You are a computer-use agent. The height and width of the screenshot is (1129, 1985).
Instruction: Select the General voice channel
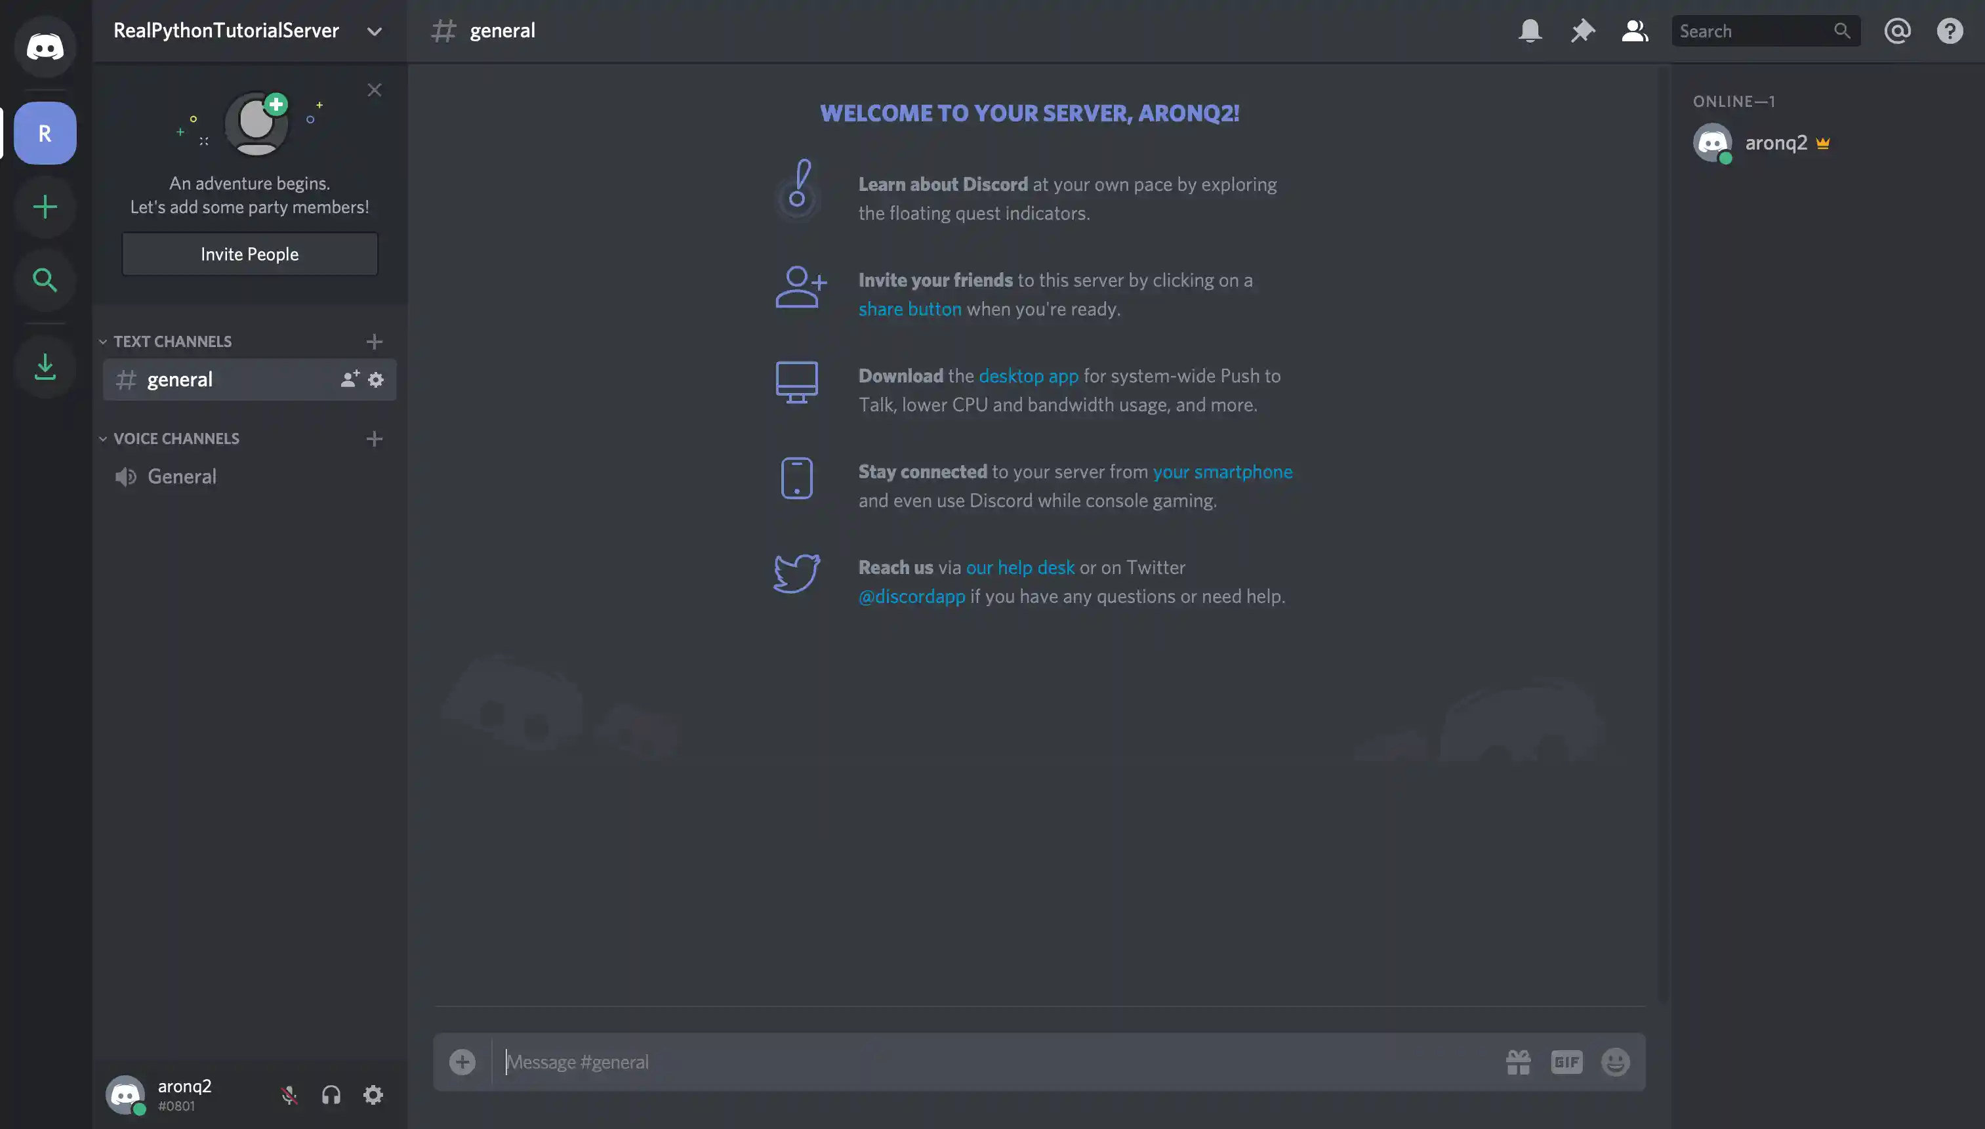(182, 476)
